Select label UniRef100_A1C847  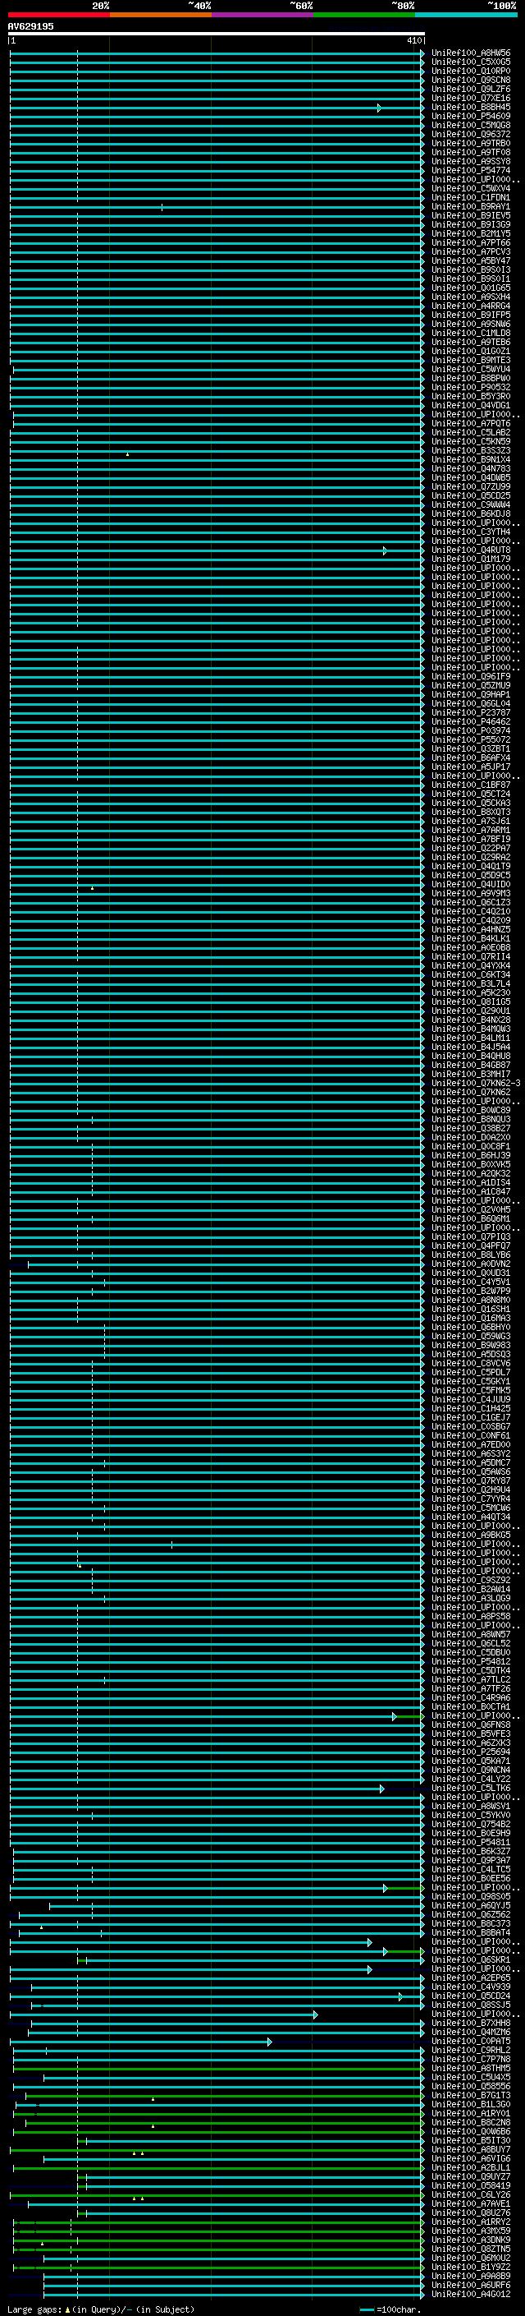471,1191
